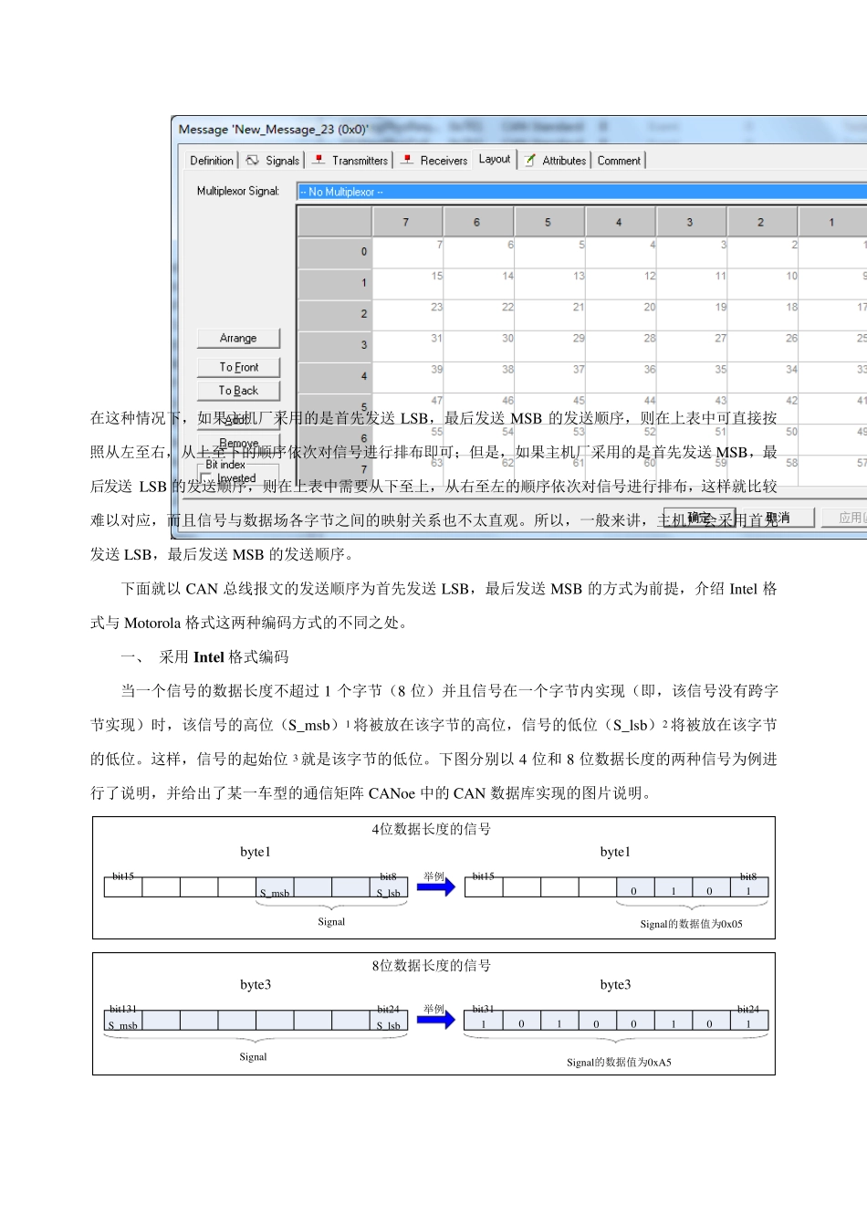Click the 'Signal的数据值为0xA5' caption
The image size is (867, 1227).
[619, 1062]
